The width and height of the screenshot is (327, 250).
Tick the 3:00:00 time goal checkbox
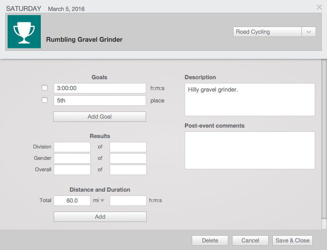click(x=45, y=88)
